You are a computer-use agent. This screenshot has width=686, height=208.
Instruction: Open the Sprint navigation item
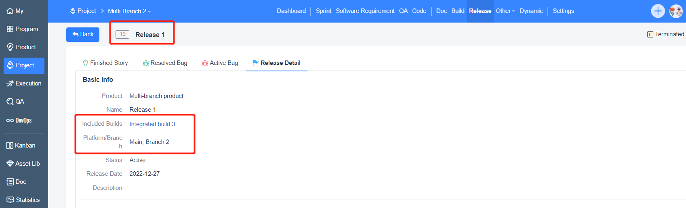[x=323, y=11]
